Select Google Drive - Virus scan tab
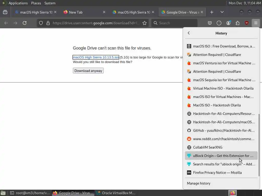The height and width of the screenshot is (196, 262). click(x=182, y=12)
